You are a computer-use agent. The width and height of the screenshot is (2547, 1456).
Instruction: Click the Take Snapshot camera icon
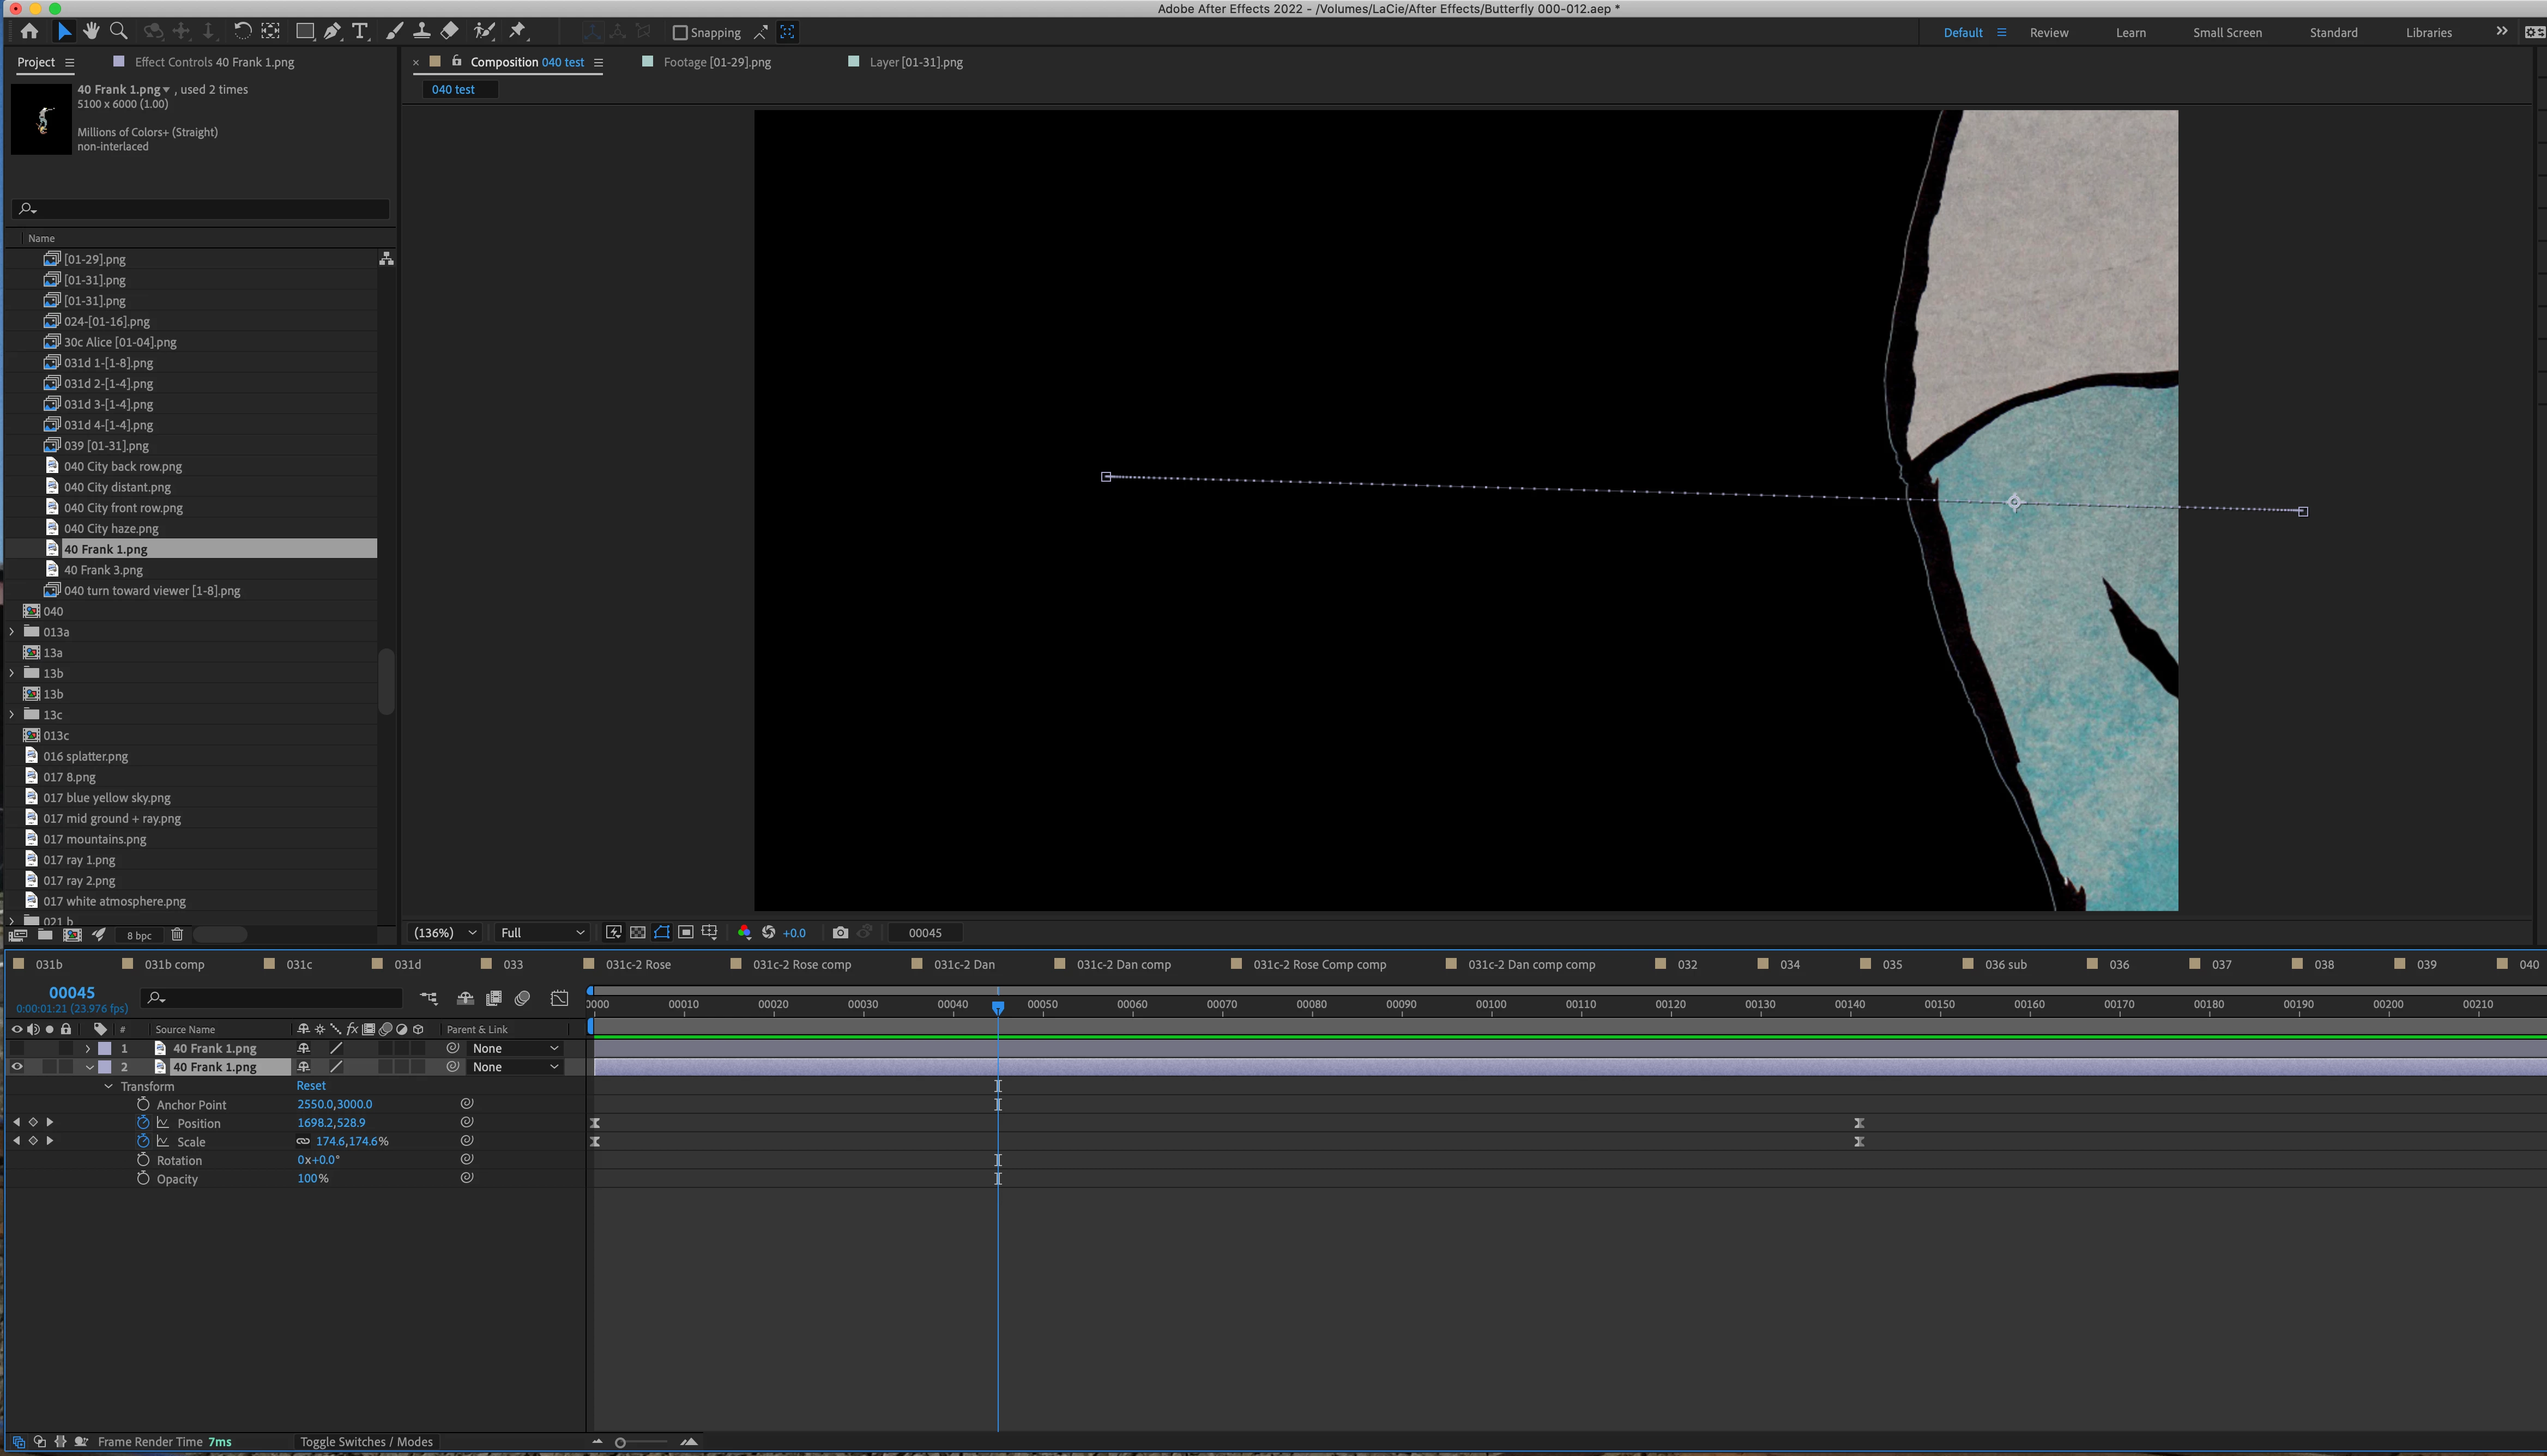[840, 933]
